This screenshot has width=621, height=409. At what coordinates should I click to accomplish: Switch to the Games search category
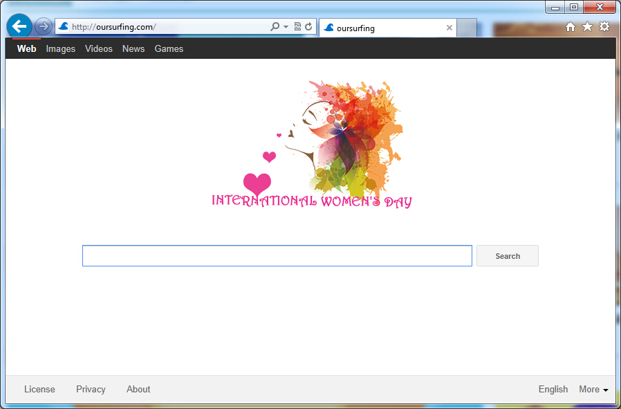coord(169,48)
